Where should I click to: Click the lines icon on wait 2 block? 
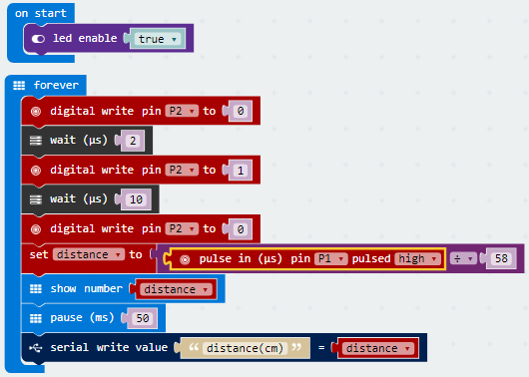[x=36, y=141]
